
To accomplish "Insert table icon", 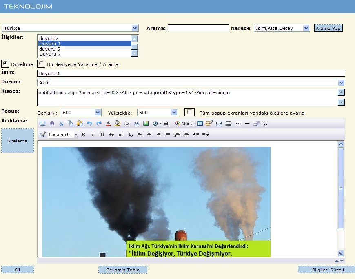I will (x=200, y=123).
